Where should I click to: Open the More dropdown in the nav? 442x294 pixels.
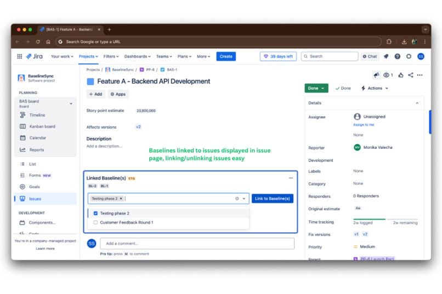(x=203, y=56)
